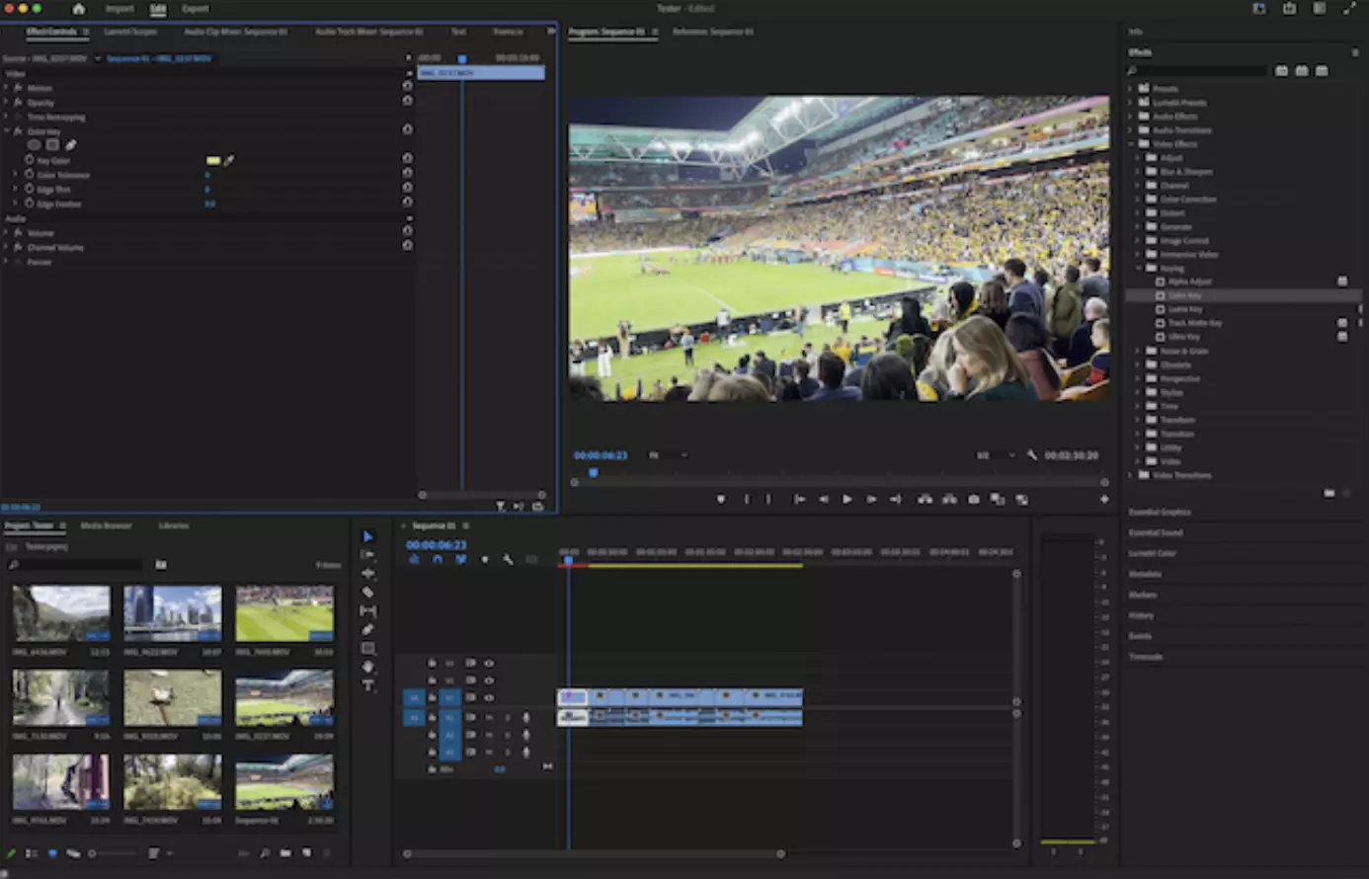
Task: Click the Export Frame camera icon
Action: [974, 500]
